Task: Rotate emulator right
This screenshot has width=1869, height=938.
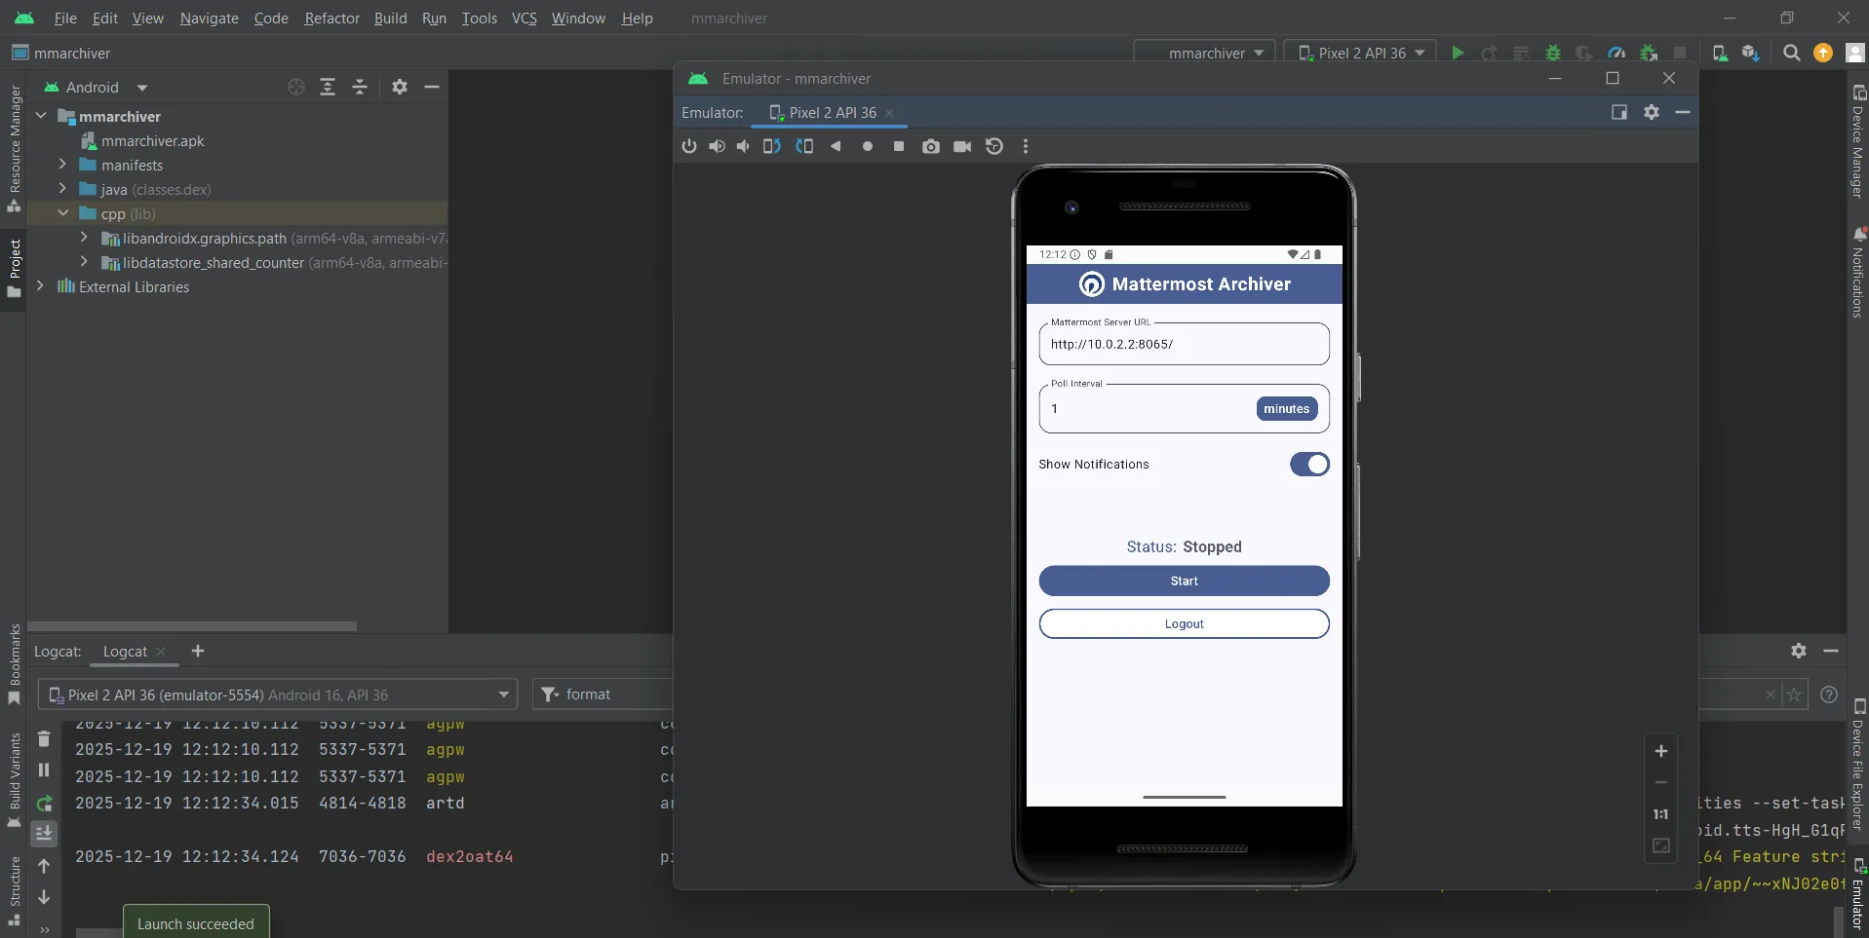Action: coord(804,146)
